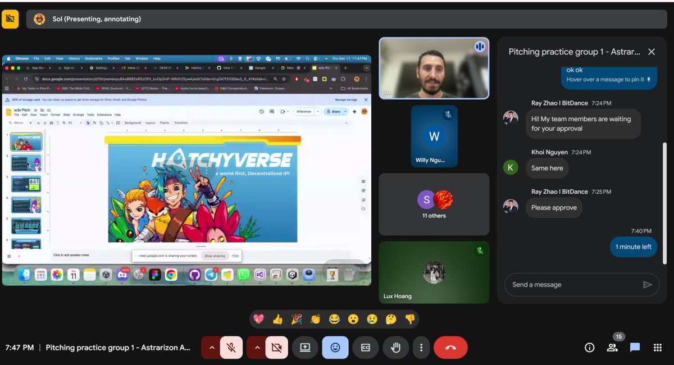Click the muted mic icon on Willy's tile
The image size is (674, 365).
click(448, 114)
